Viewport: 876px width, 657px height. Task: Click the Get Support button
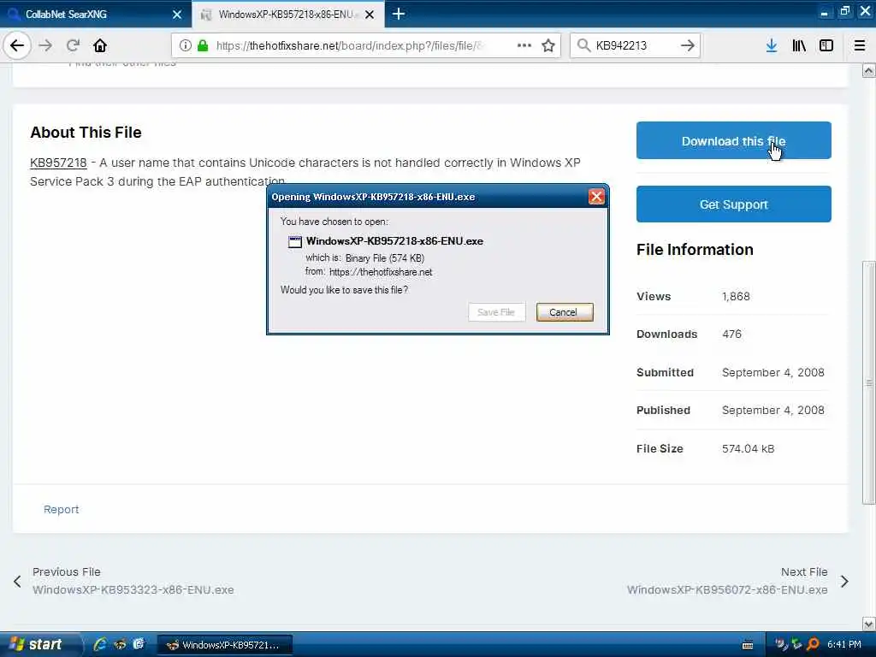(733, 204)
